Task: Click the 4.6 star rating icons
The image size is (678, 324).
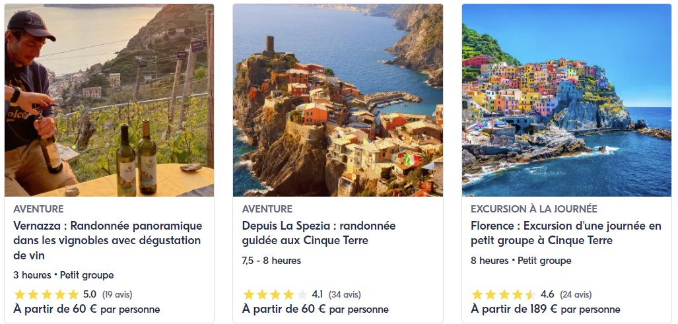Action: 504,294
